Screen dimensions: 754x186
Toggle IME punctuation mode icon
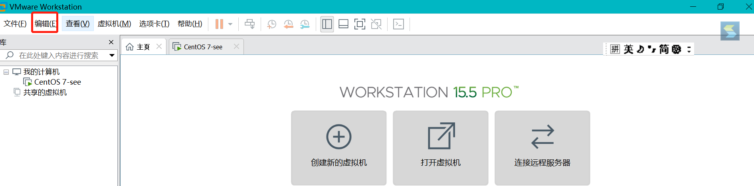pyautogui.click(x=652, y=49)
